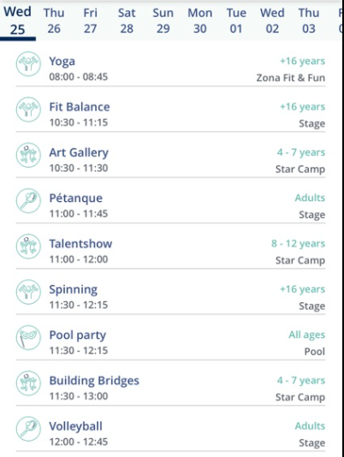Tap the Art Gallery kids icon
Image resolution: width=344 pixels, height=457 pixels.
[28, 155]
